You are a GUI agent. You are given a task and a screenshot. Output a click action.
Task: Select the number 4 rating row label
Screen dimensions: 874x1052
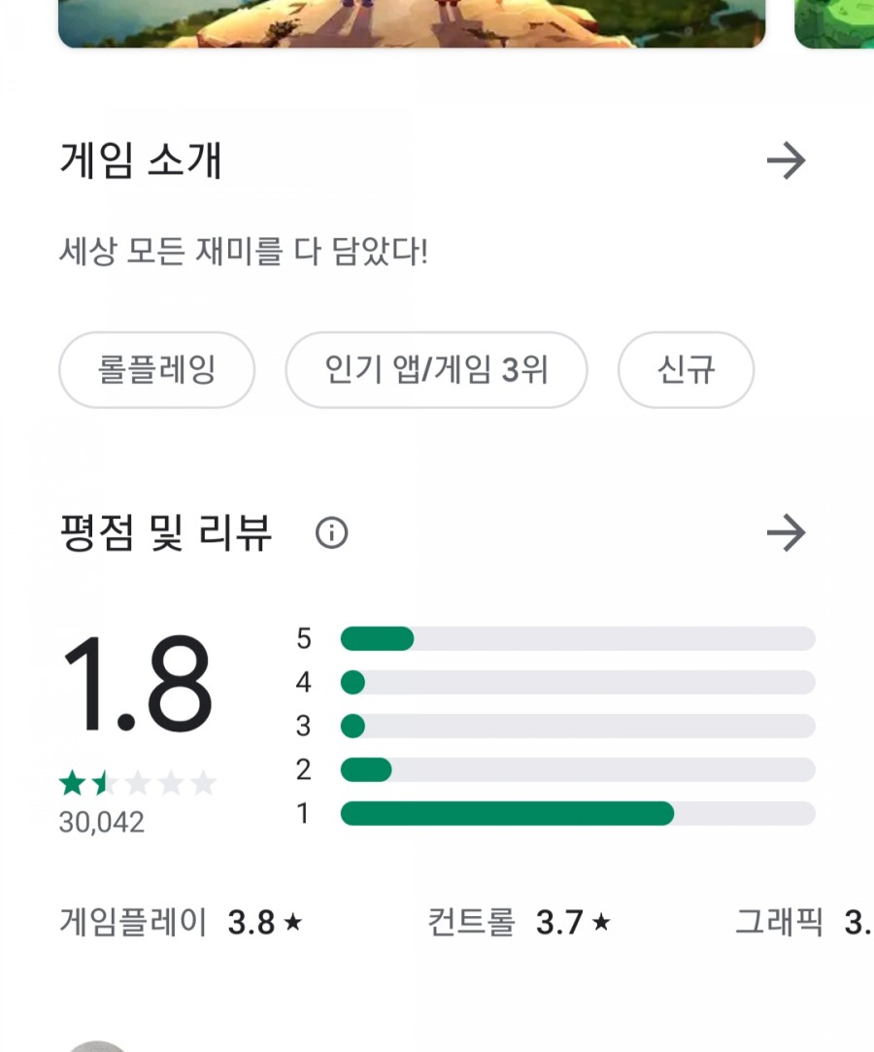[303, 682]
